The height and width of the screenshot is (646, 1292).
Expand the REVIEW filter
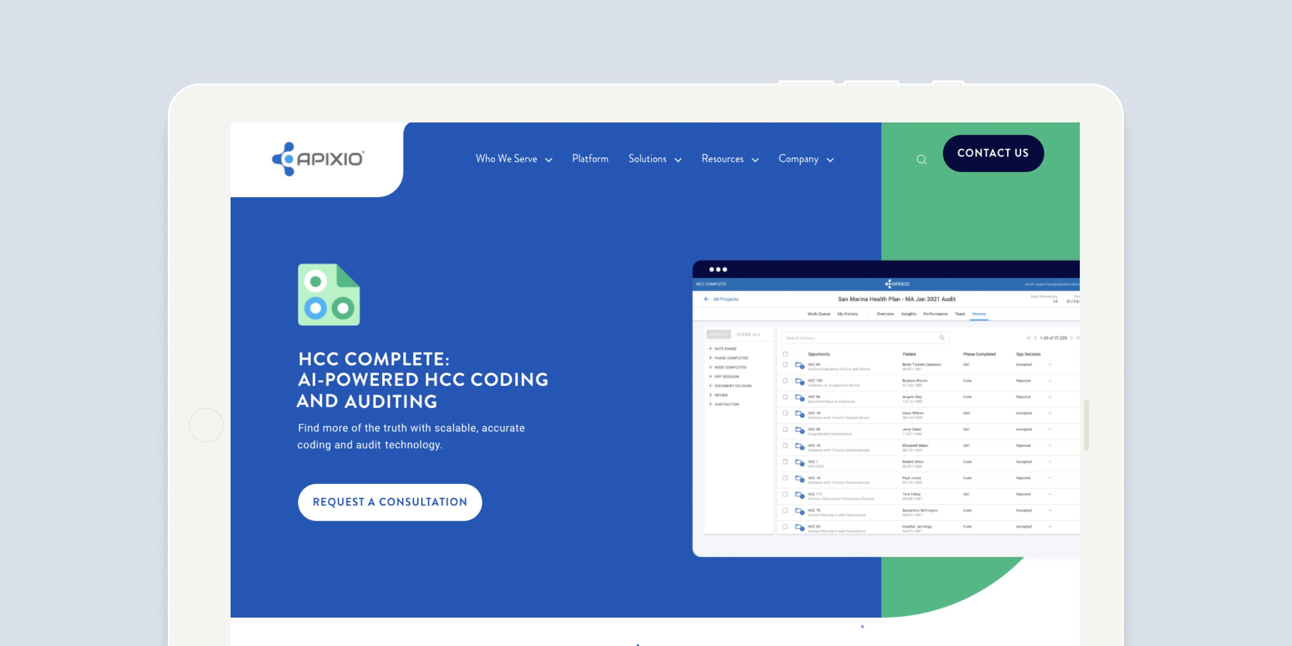pos(718,395)
